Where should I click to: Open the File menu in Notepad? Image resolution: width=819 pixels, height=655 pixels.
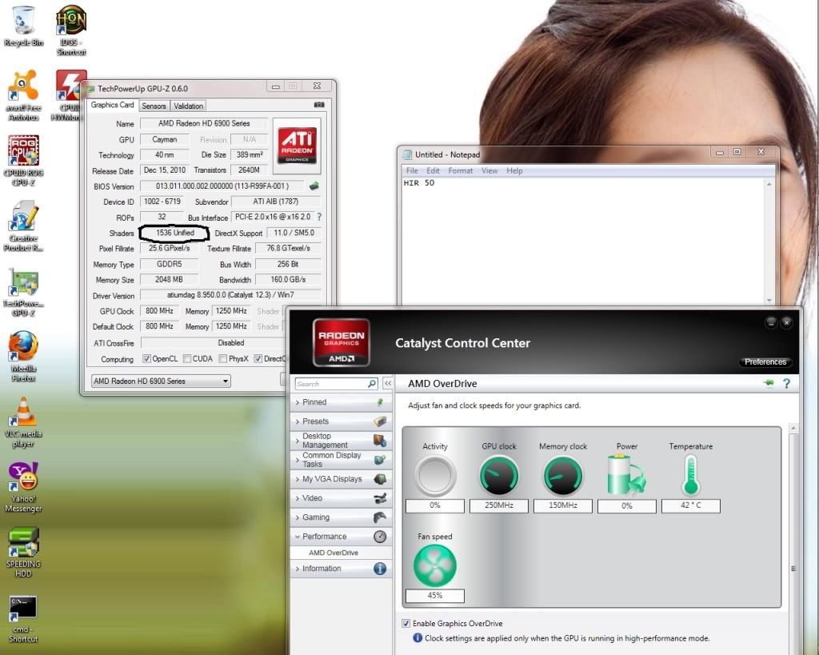tap(412, 171)
